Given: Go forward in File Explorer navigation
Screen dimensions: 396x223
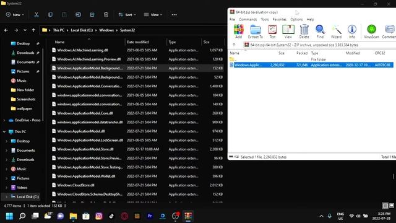Looking at the screenshot, I should tap(16, 30).
